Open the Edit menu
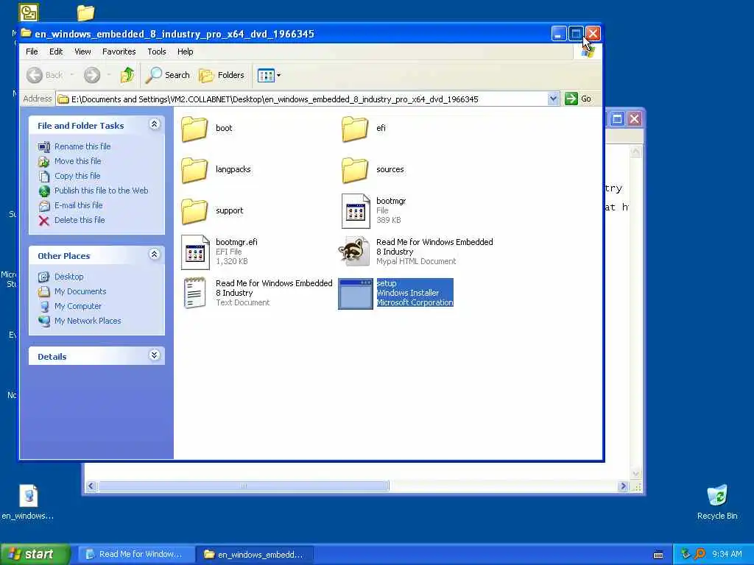 point(56,51)
